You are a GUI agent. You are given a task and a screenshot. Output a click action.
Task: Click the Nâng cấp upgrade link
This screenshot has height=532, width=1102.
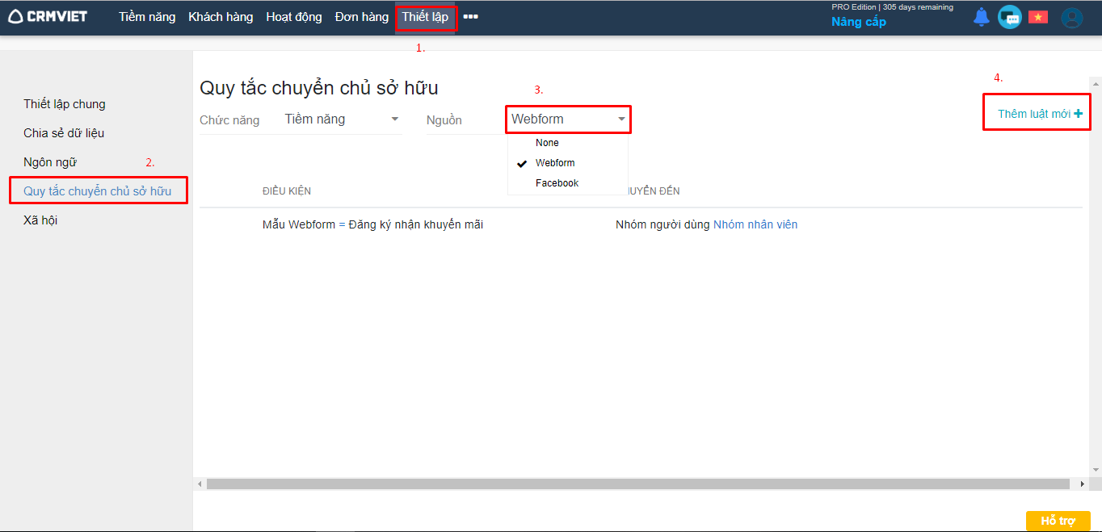858,22
